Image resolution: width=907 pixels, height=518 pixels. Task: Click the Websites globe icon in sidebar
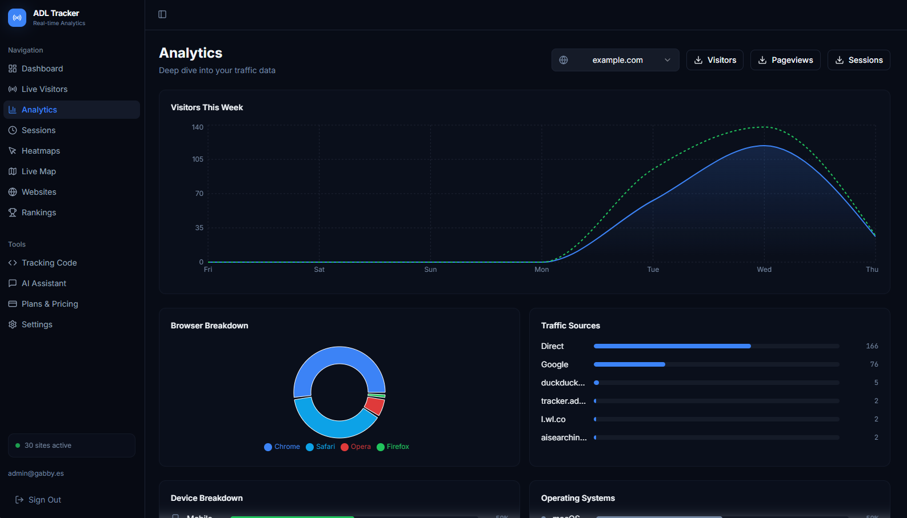pos(13,192)
